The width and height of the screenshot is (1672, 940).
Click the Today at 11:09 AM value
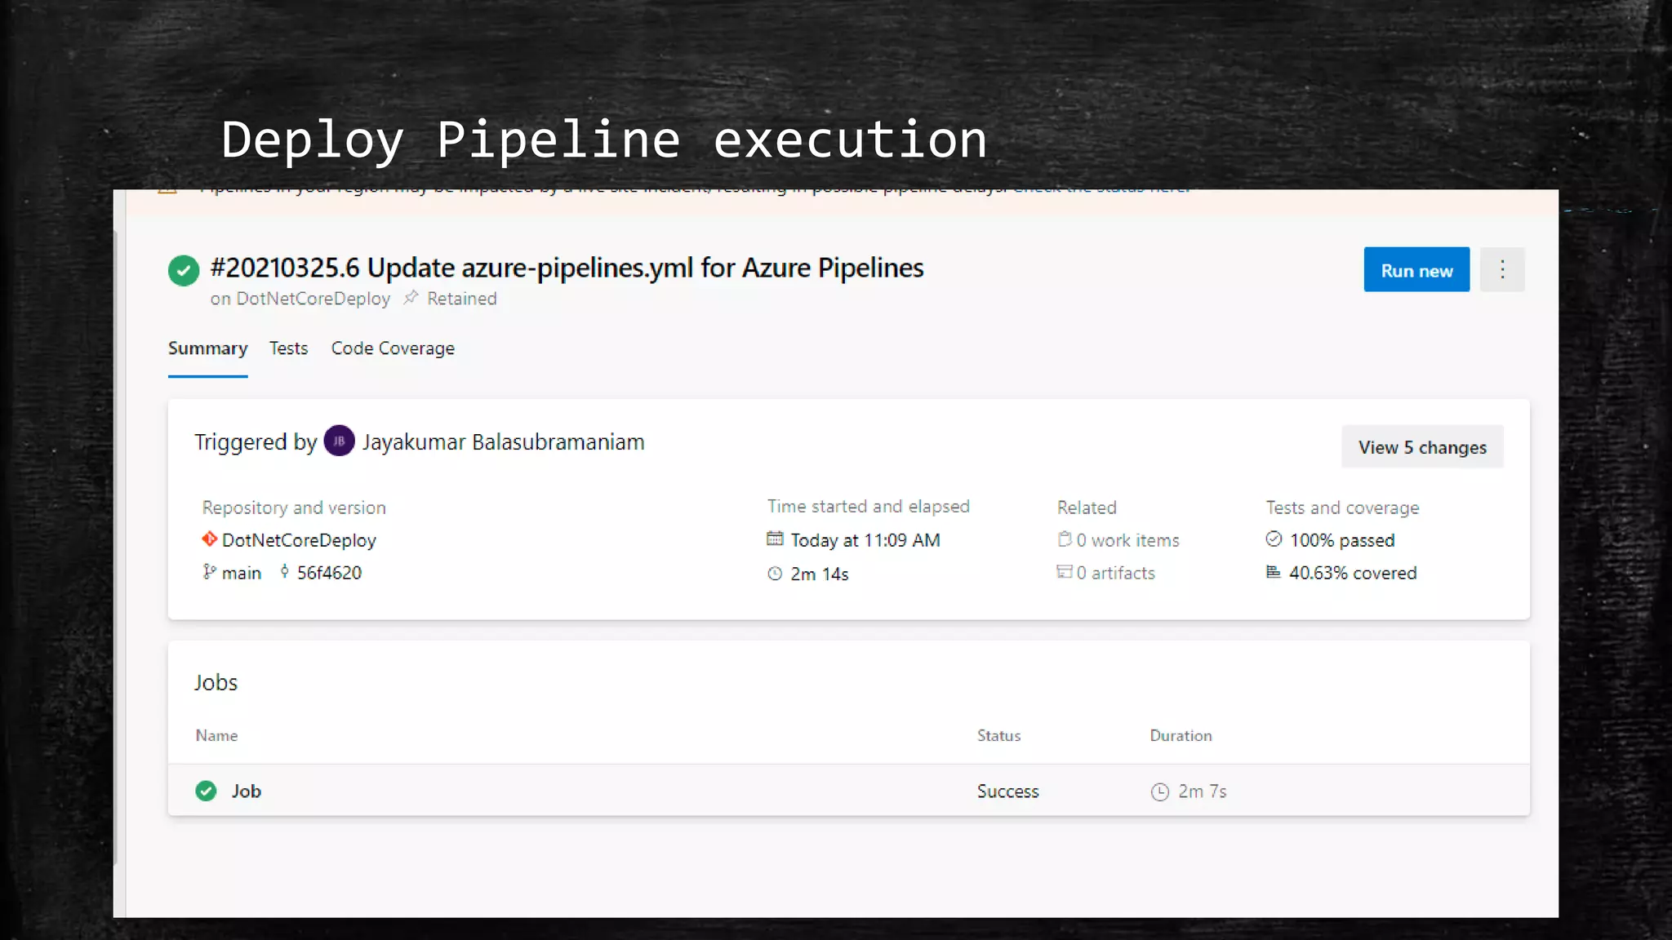(865, 540)
